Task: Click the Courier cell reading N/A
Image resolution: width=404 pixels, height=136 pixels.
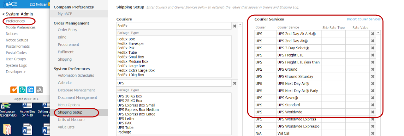Action: point(265,133)
